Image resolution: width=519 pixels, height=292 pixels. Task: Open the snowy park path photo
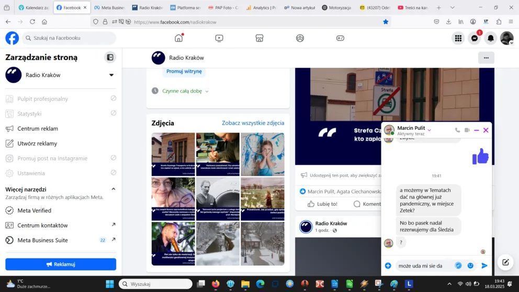tap(263, 243)
